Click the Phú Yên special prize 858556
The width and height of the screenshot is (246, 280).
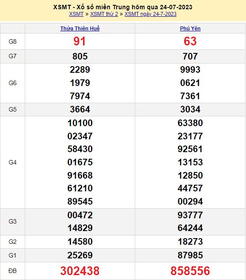190,271
